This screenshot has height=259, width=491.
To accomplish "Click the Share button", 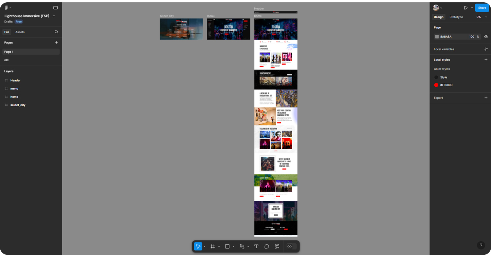I will pyautogui.click(x=482, y=8).
